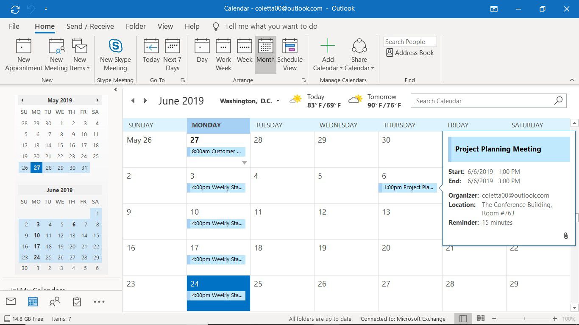Click the Search People field
Viewport: 579px width, 325px height.
410,41
